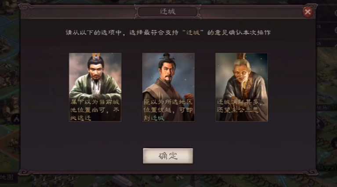
Task: Choose option '属下以为当前城池位置尚可，不必远迁'
Action: click(95, 110)
